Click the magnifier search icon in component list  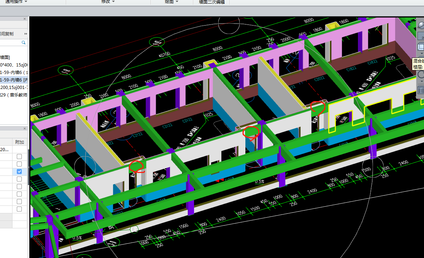pyautogui.click(x=24, y=43)
